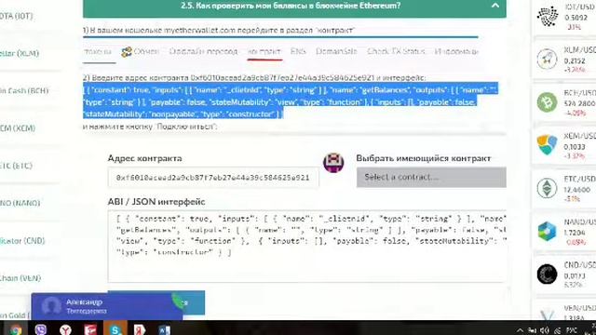This screenshot has height=335, width=596.
Task: Open Chrome from the taskbar
Action: (x=15, y=329)
